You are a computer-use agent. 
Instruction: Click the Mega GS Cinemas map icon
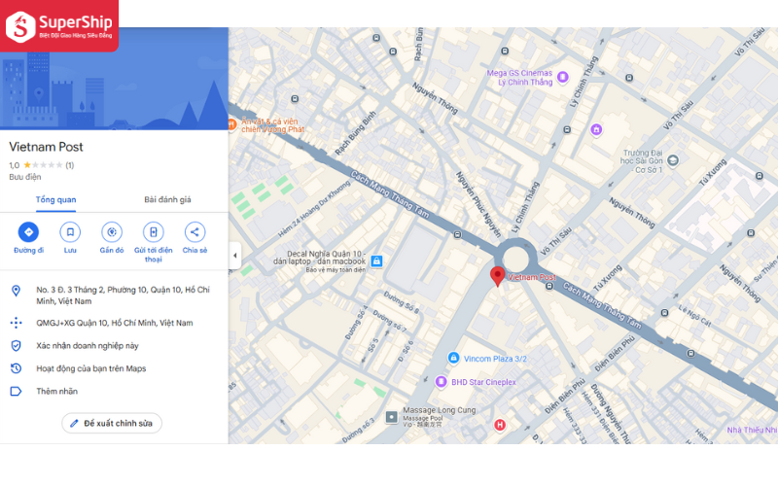(562, 77)
